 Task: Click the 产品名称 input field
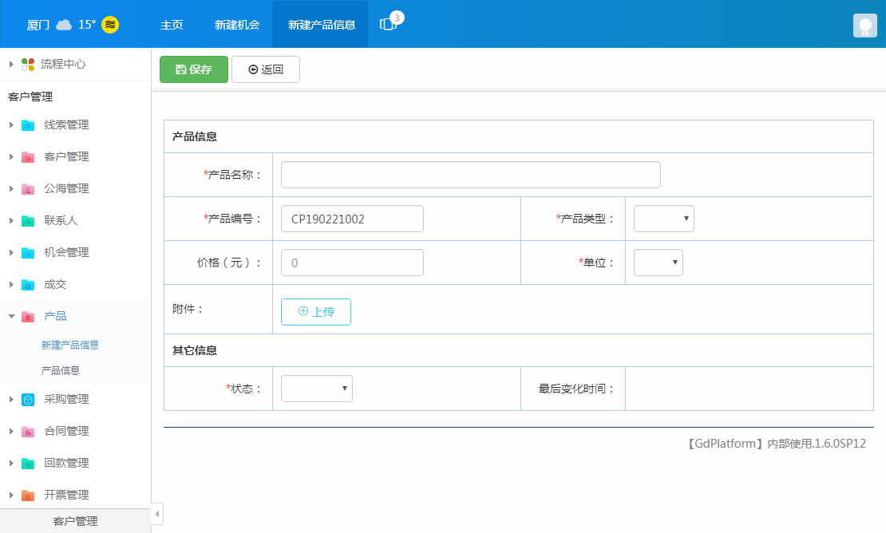click(x=470, y=175)
